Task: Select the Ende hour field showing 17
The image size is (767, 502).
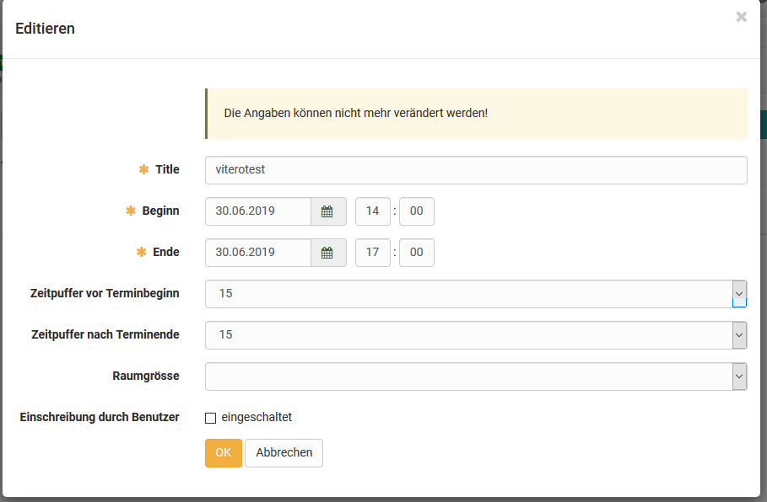Action: [372, 253]
